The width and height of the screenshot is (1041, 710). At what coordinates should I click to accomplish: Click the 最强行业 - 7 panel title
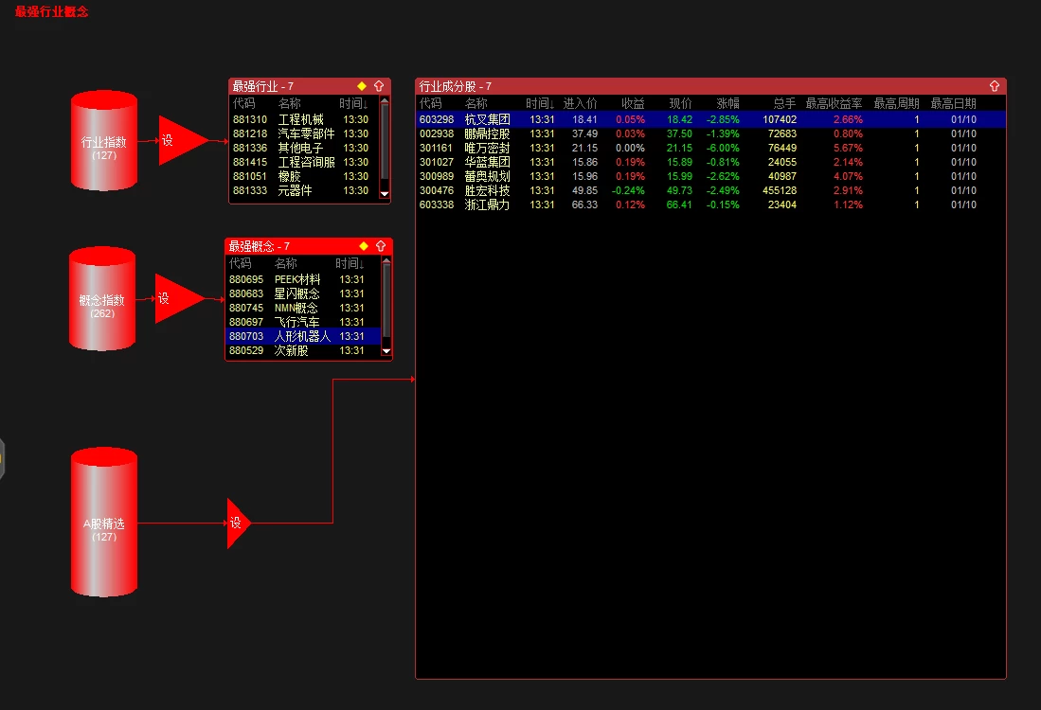[263, 86]
